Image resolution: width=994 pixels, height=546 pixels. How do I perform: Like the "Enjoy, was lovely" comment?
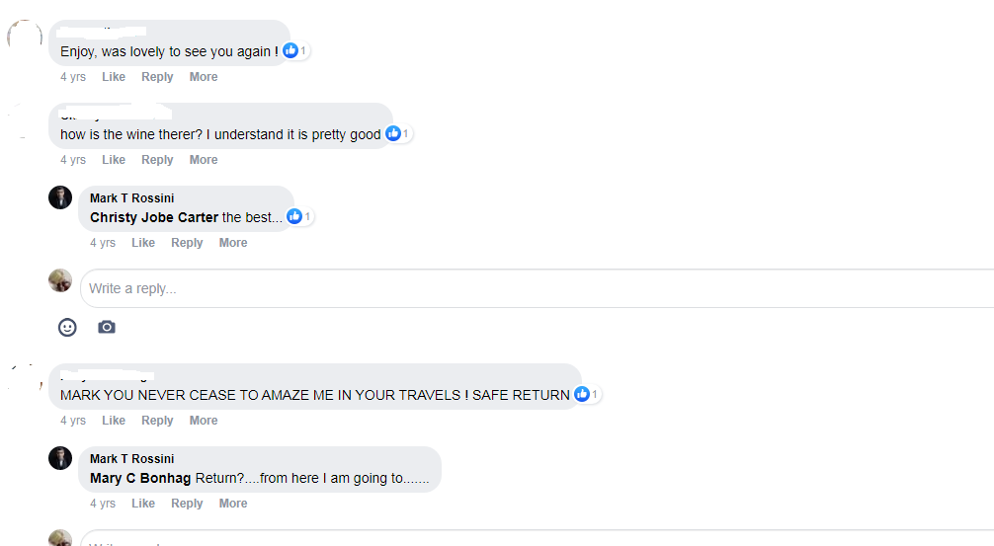click(x=114, y=77)
